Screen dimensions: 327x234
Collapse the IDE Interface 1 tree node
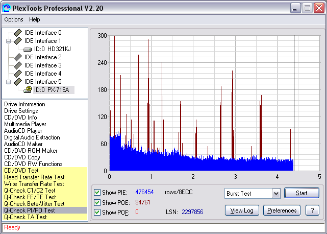click(8, 41)
